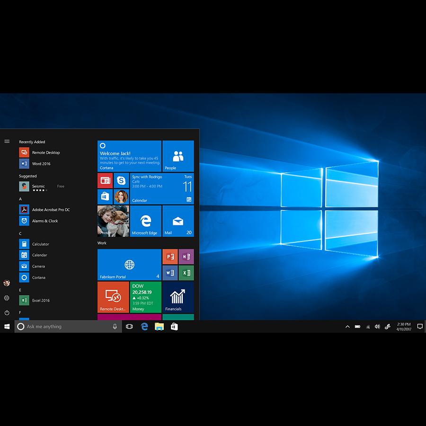Open Store from the taskbar
The image size is (426, 426).
click(x=174, y=326)
